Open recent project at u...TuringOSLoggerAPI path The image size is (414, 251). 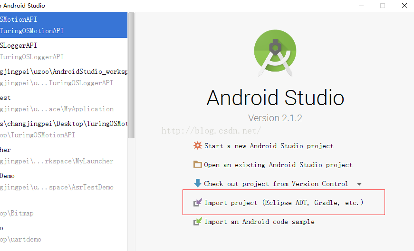[64, 77]
